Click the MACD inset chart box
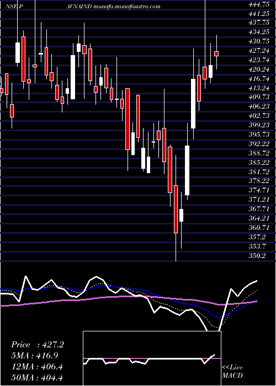 (x=152, y=358)
